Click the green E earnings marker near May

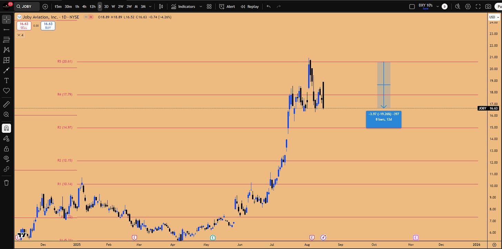(x=213, y=238)
